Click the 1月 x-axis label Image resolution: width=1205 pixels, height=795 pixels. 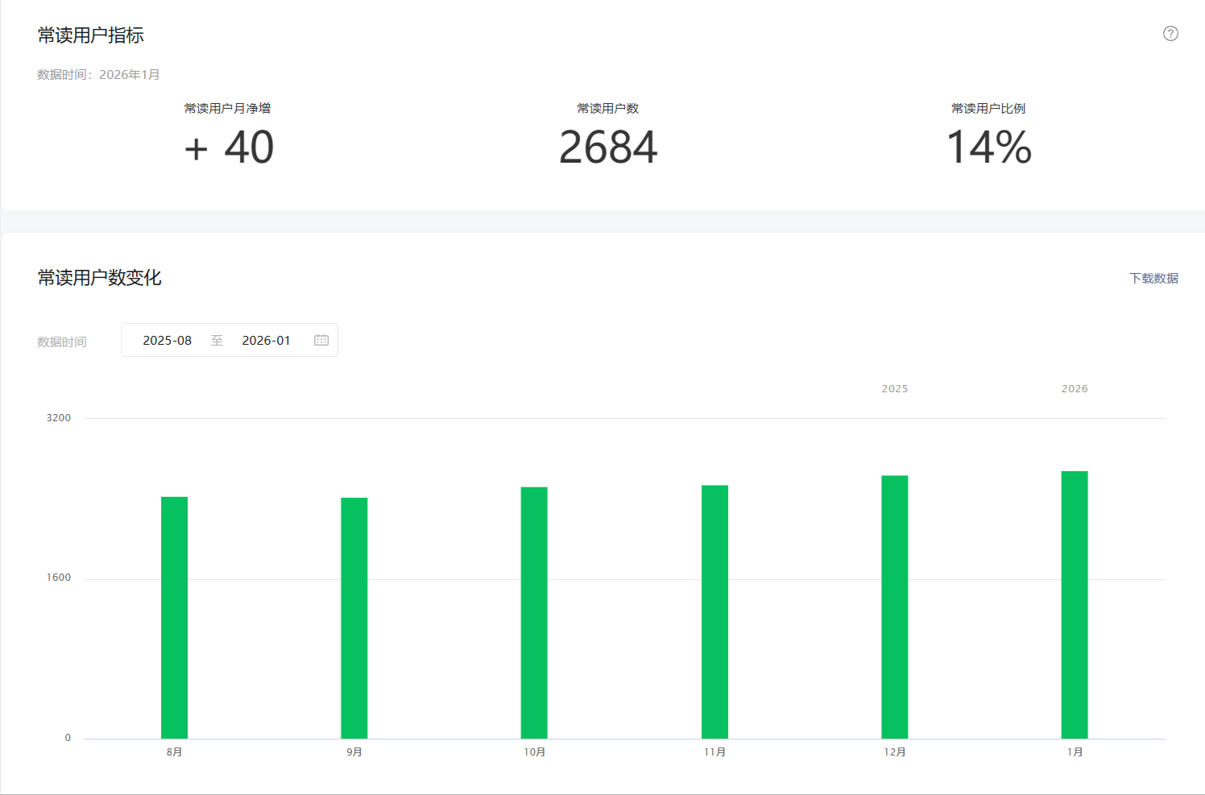1075,752
